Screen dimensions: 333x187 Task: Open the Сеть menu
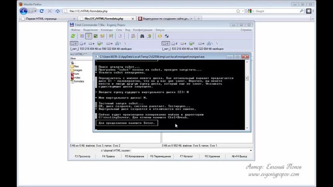click(x=119, y=30)
